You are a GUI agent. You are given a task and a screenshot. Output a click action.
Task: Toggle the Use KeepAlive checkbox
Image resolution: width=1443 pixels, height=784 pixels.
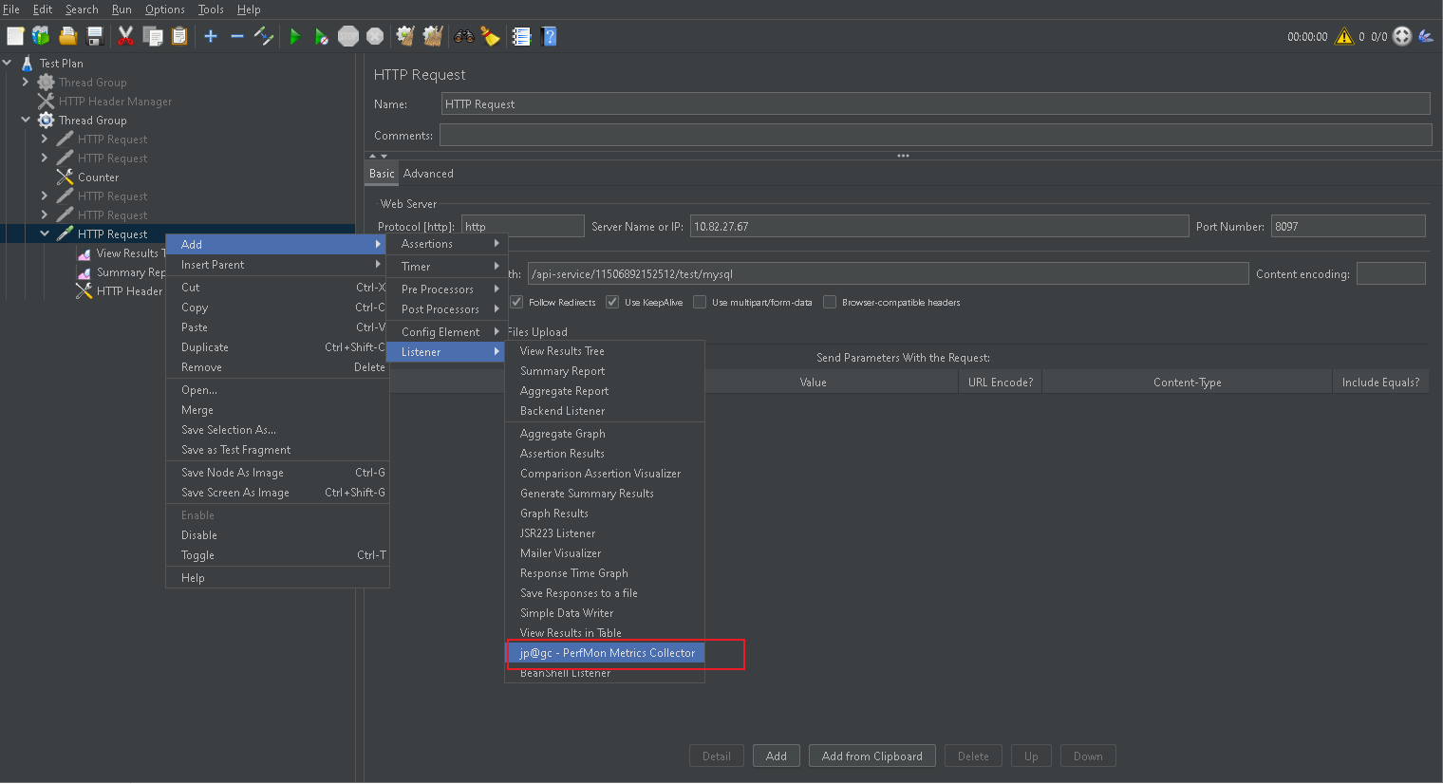612,302
